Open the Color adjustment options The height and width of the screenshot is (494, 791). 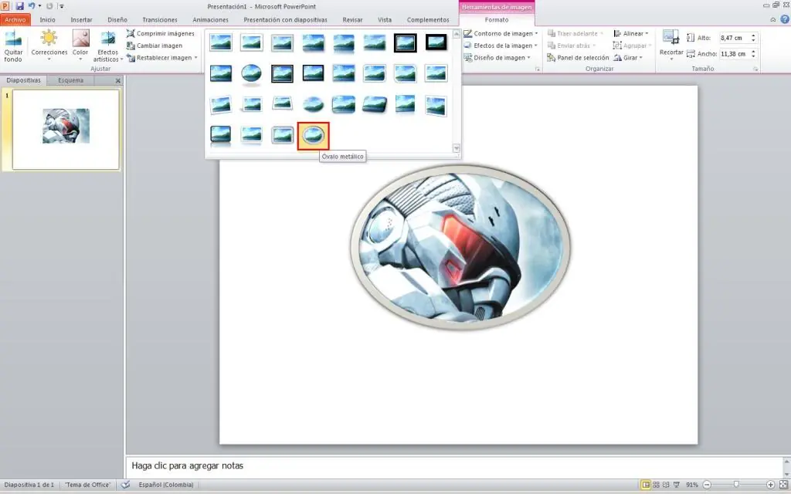tap(80, 46)
